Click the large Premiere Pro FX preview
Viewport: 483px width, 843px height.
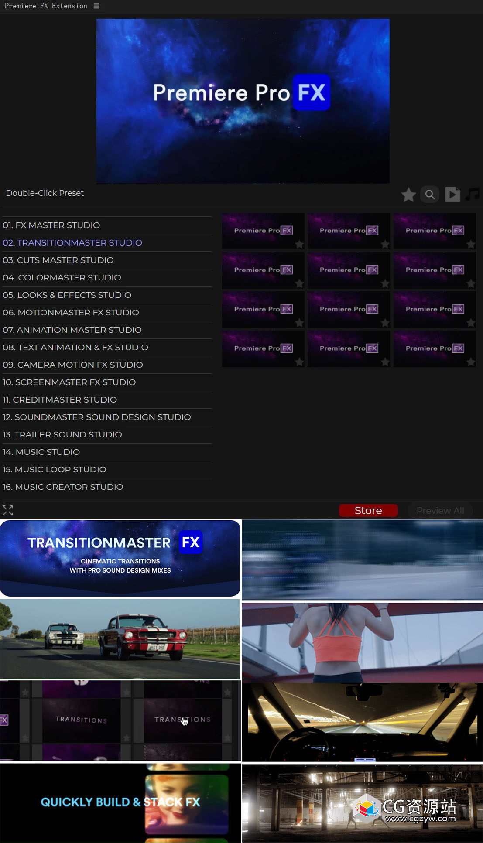coord(243,101)
